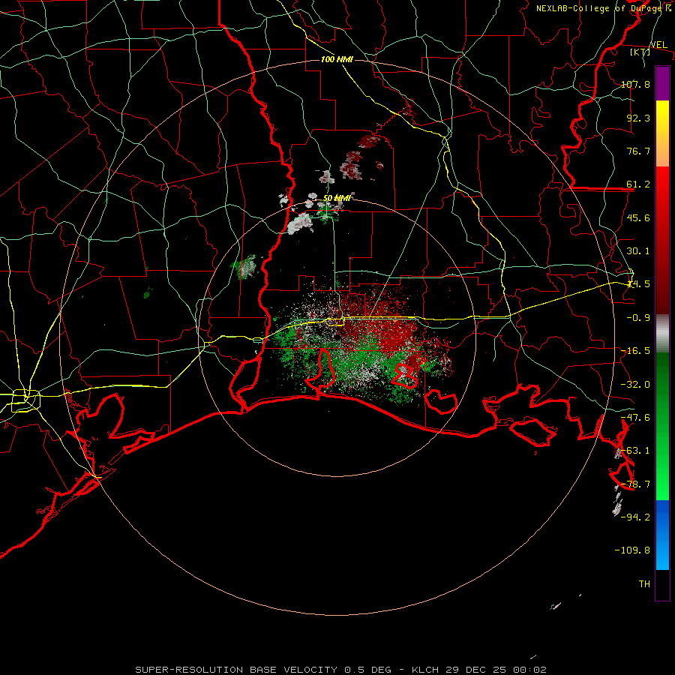Click the [KT] units label
The image size is (675, 675).
640,52
